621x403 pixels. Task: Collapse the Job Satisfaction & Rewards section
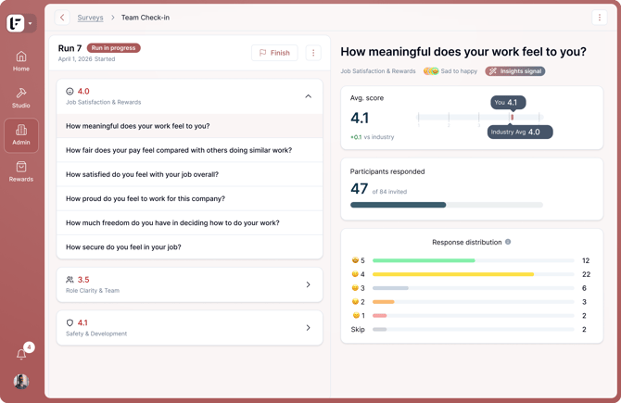[x=308, y=96]
